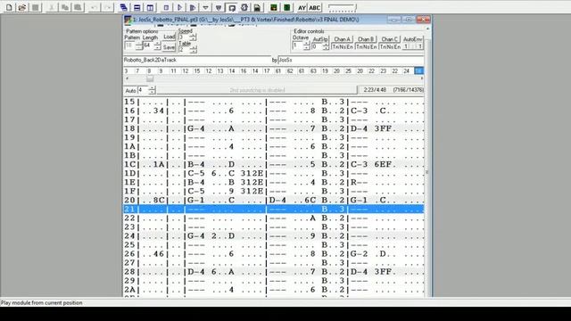571x321 pixels.
Task: Click the Pattern number spinner arrows
Action: pos(139,45)
